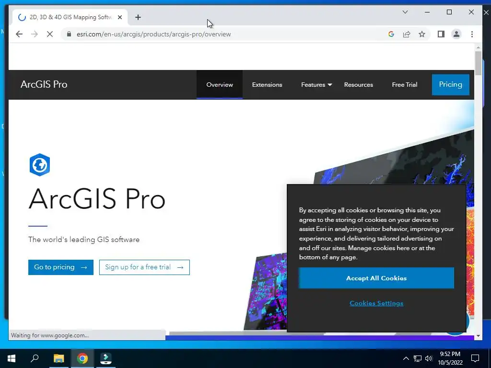Click the Chrome taskbar icon
Screen dimensions: 491x368
click(82, 358)
